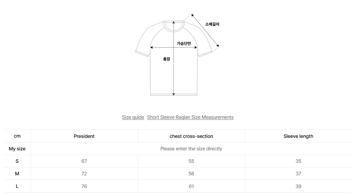Screen dimensions: 357x195
Task: Click the '가슴단면' chest label in diagram
Action: coord(184,43)
